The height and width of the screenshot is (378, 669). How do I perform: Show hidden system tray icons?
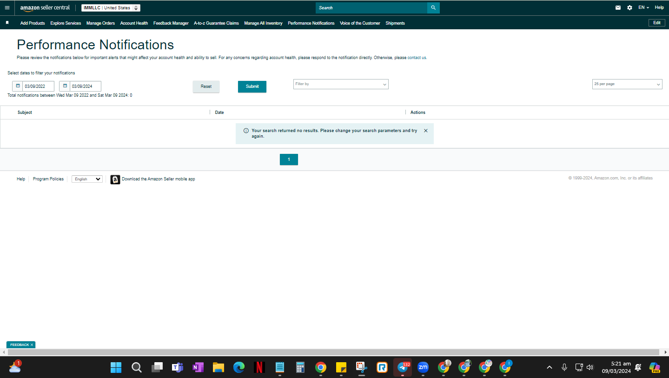click(x=550, y=367)
